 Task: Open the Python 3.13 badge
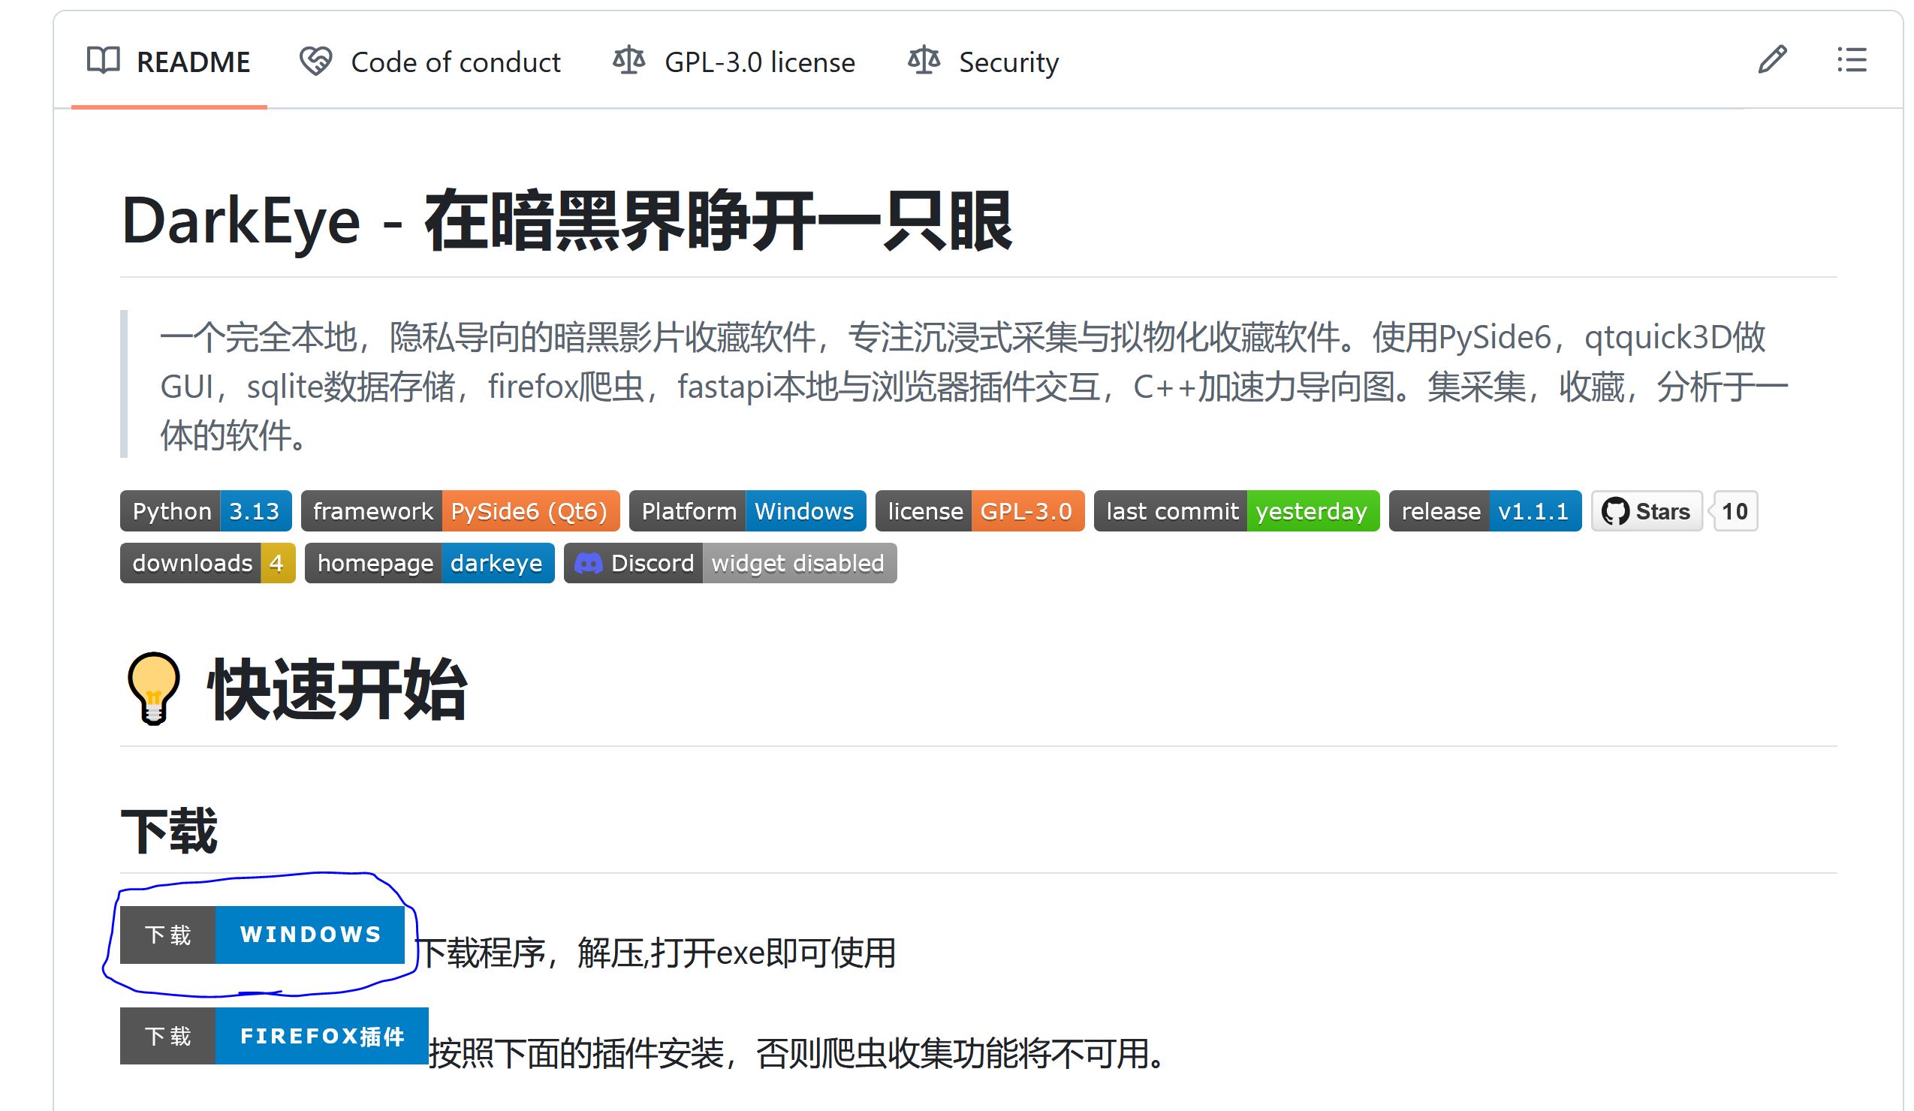click(x=205, y=511)
